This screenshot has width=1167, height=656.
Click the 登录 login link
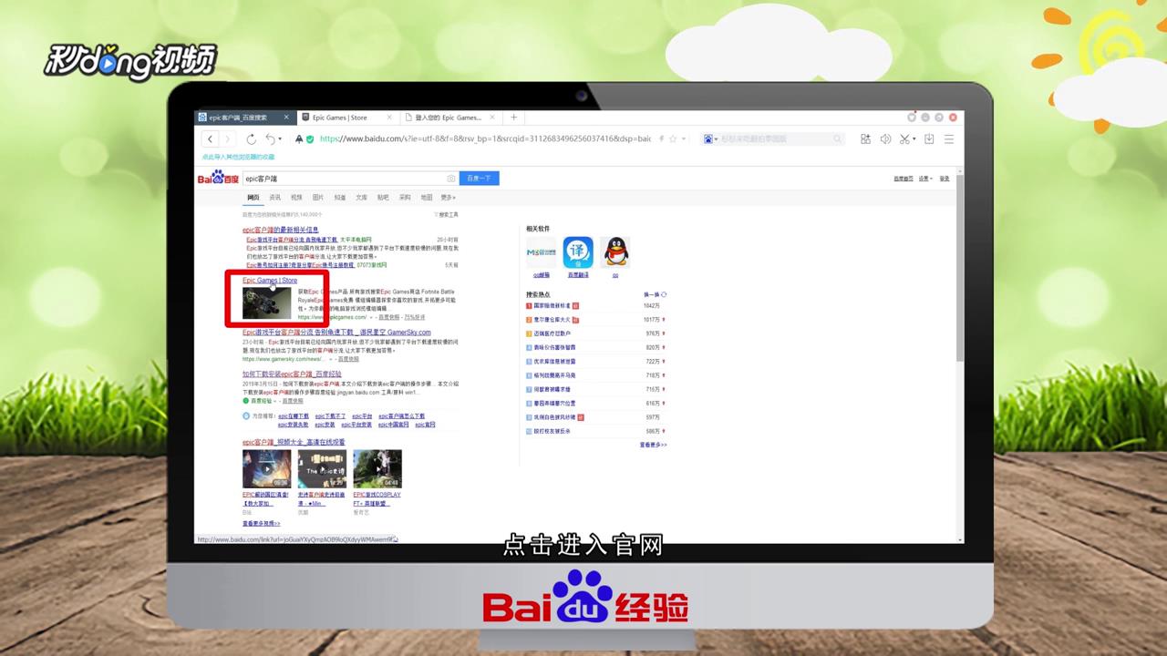pyautogui.click(x=945, y=179)
